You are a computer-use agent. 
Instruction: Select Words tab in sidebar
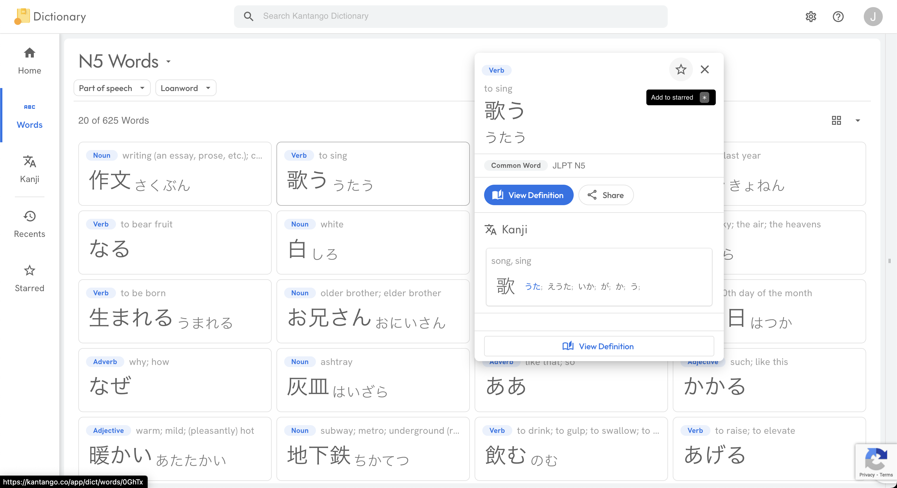[x=30, y=115]
